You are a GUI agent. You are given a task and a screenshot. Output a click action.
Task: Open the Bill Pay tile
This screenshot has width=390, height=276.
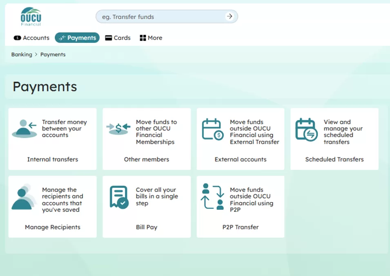pos(146,207)
